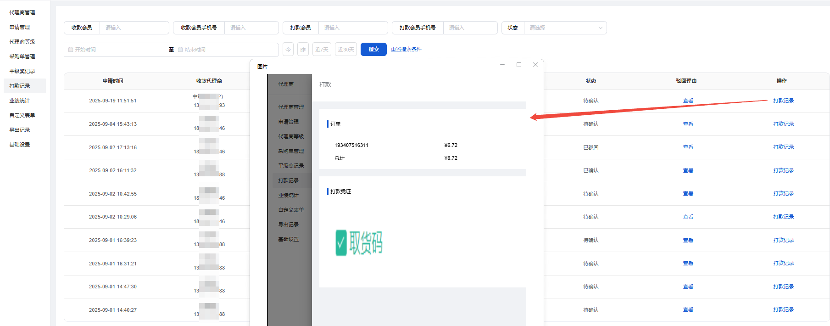Focus the 收款会员手机号 input field
The width and height of the screenshot is (830, 326).
251,28
